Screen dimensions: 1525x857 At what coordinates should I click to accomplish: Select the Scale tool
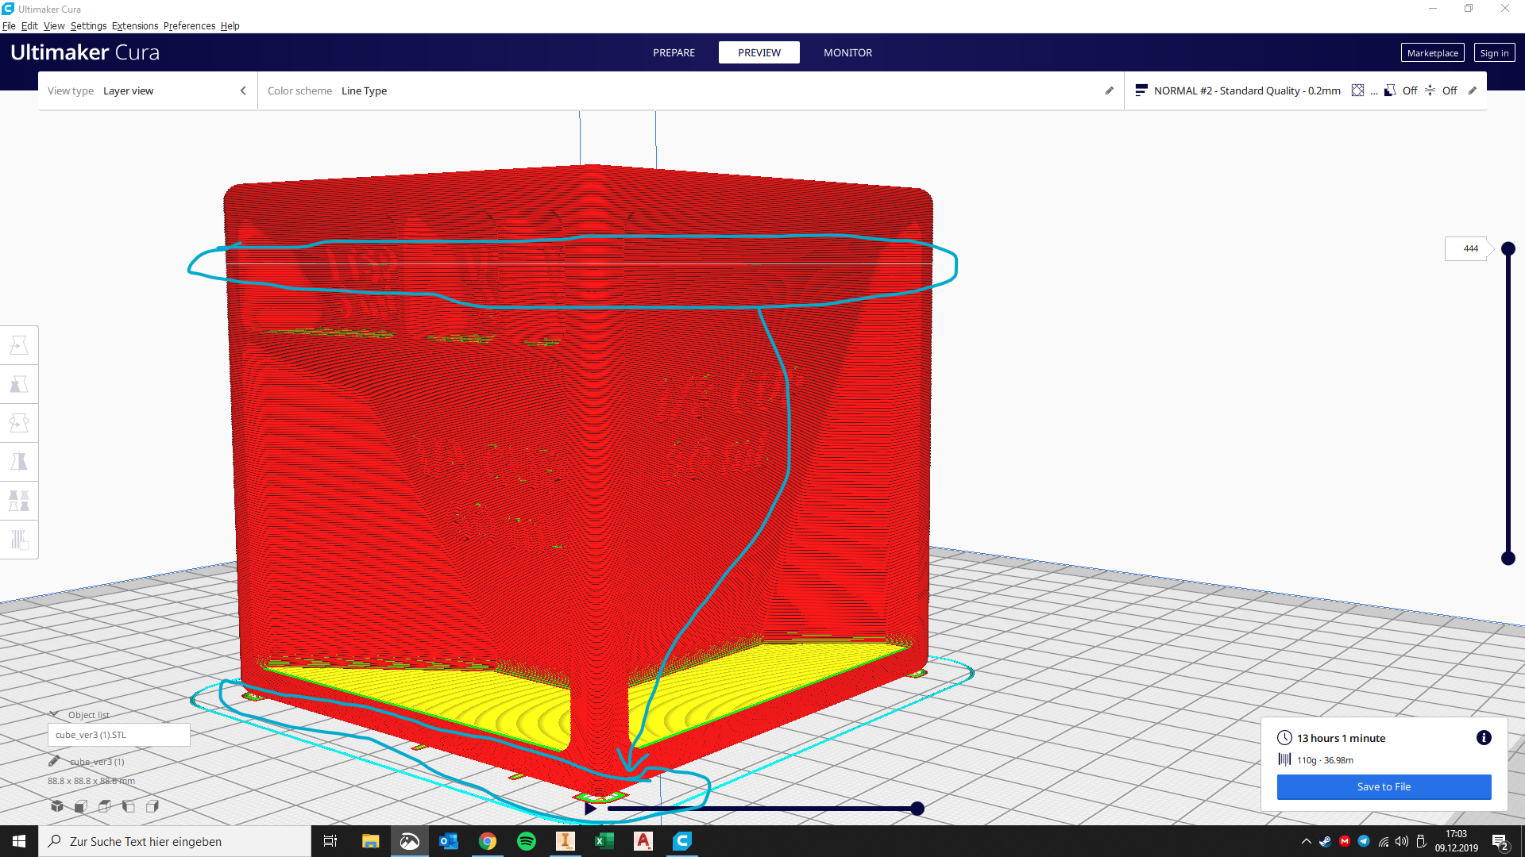pos(19,383)
